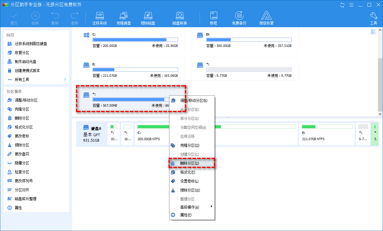
Task: Click the 撤销 (undo) toolbar icon
Action: click(55, 18)
